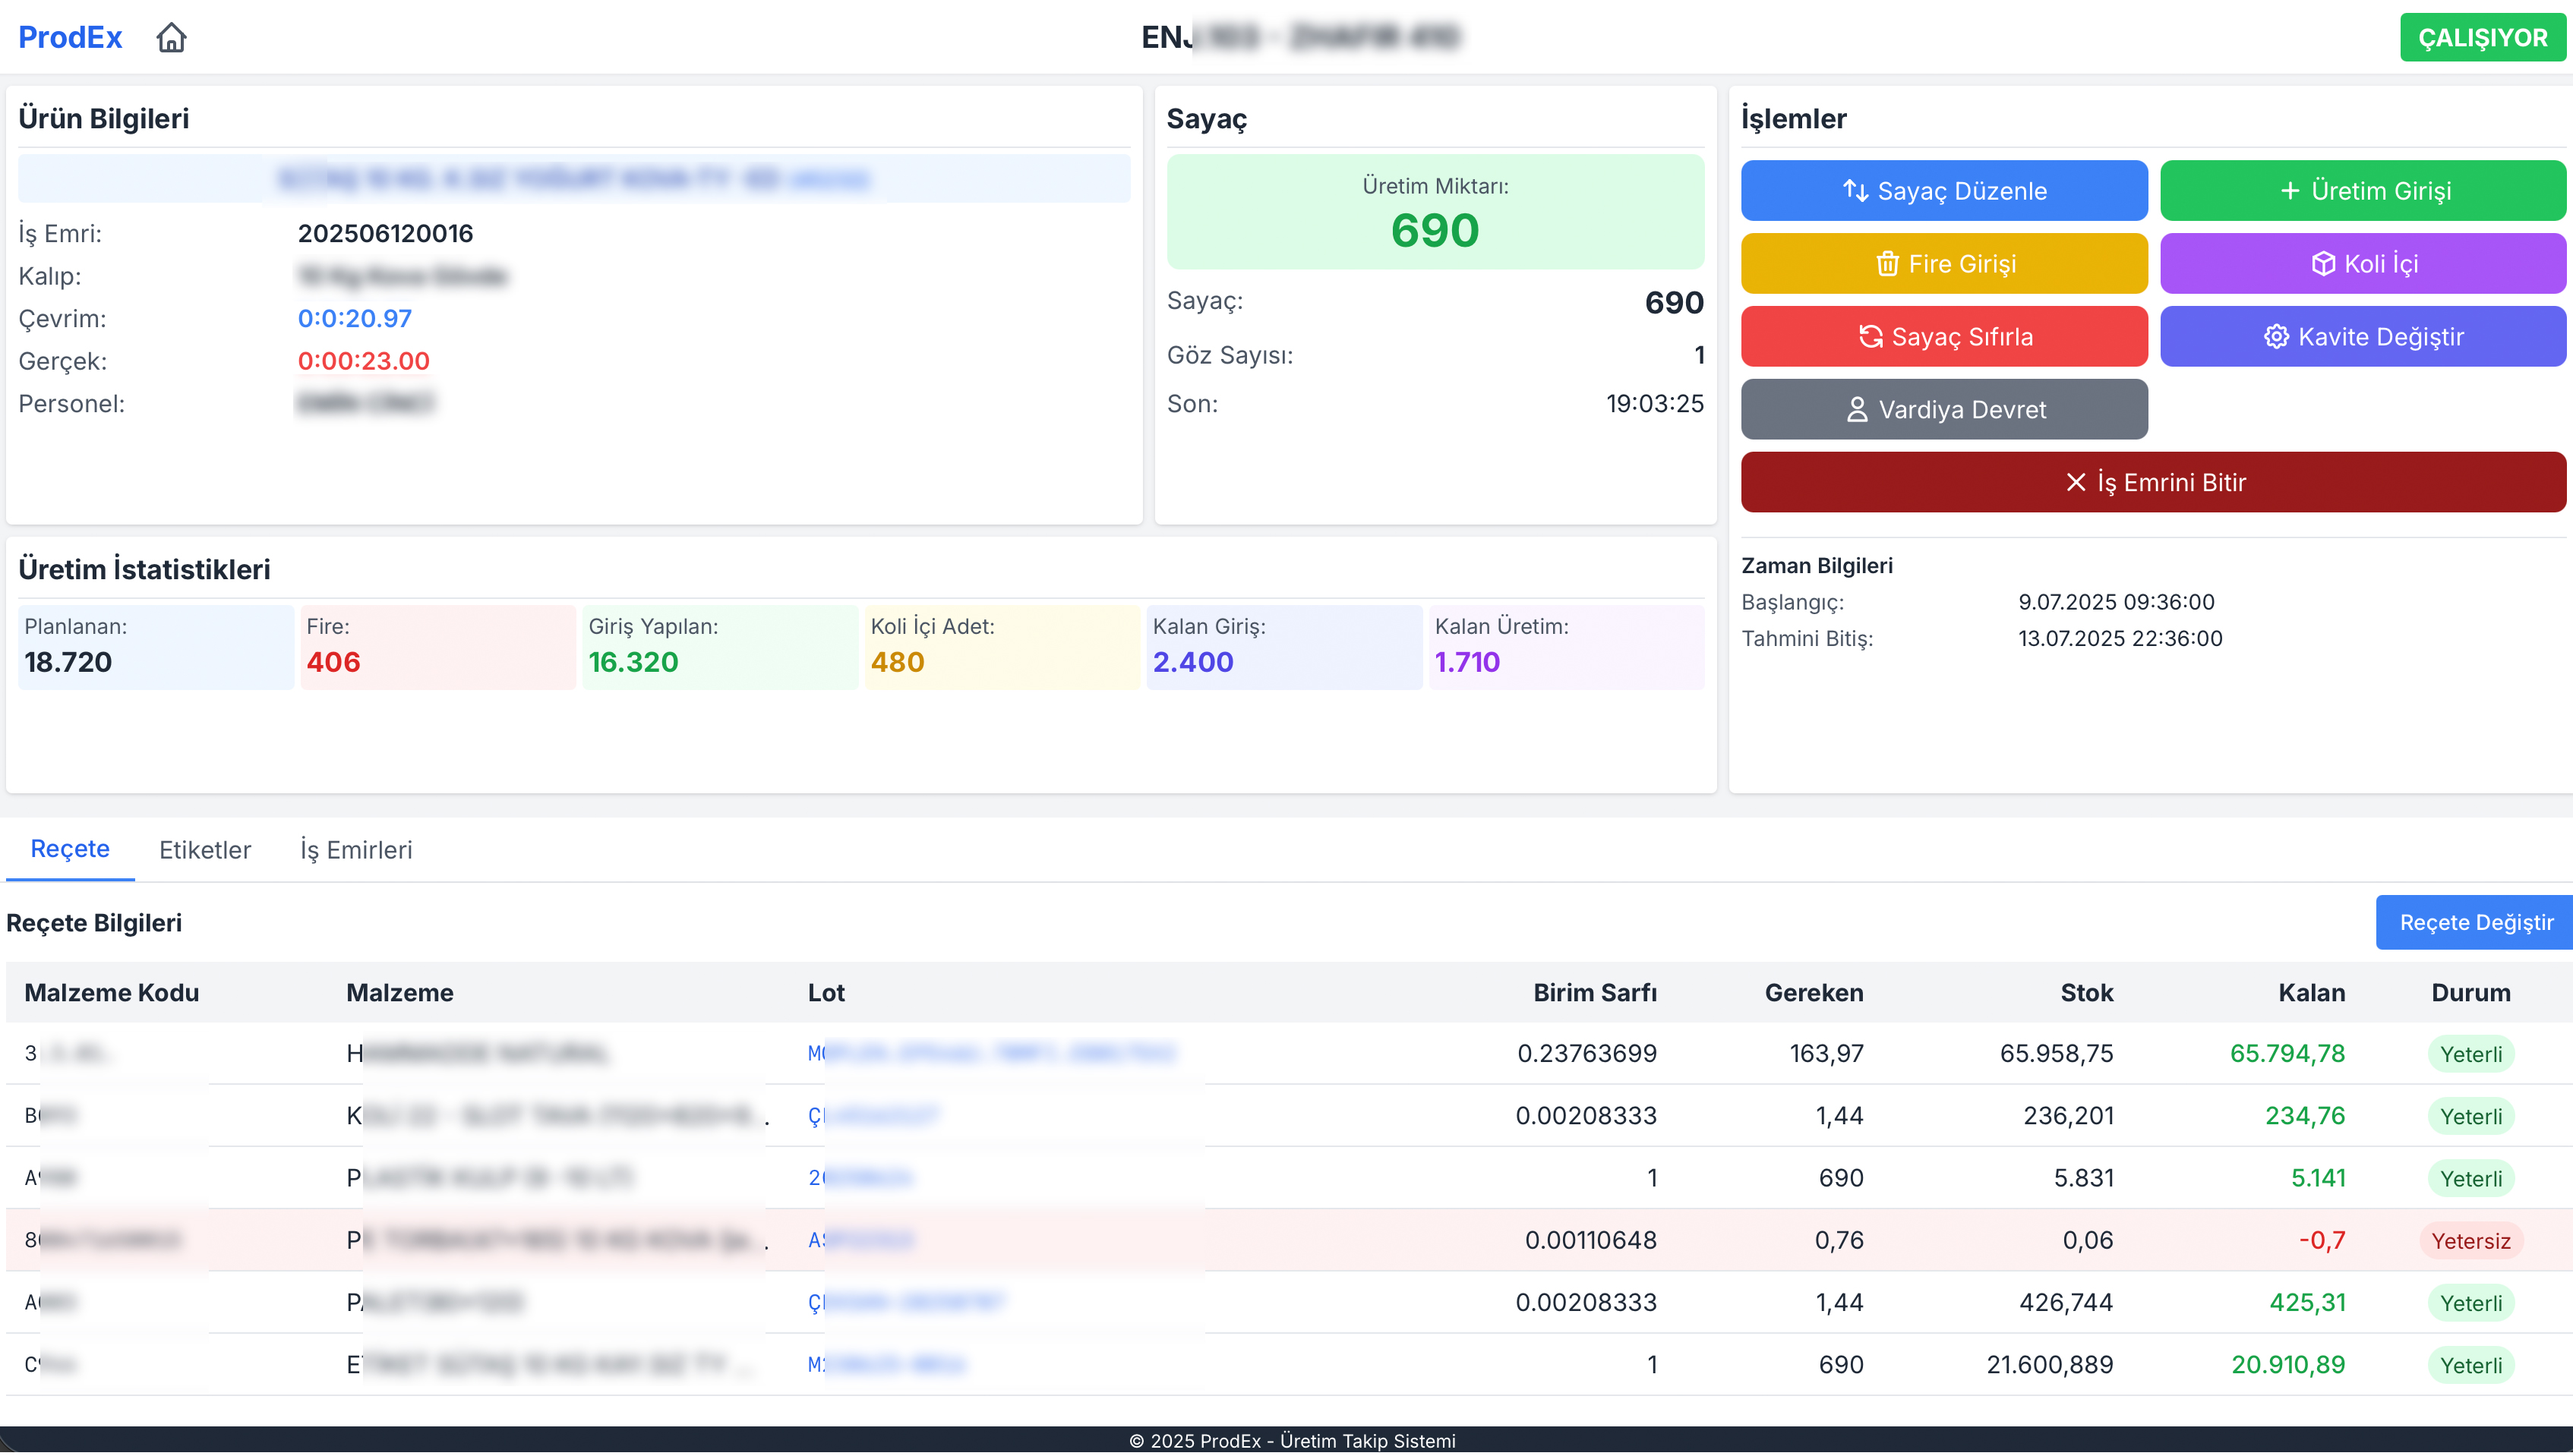Click the home icon in header

pos(171,37)
